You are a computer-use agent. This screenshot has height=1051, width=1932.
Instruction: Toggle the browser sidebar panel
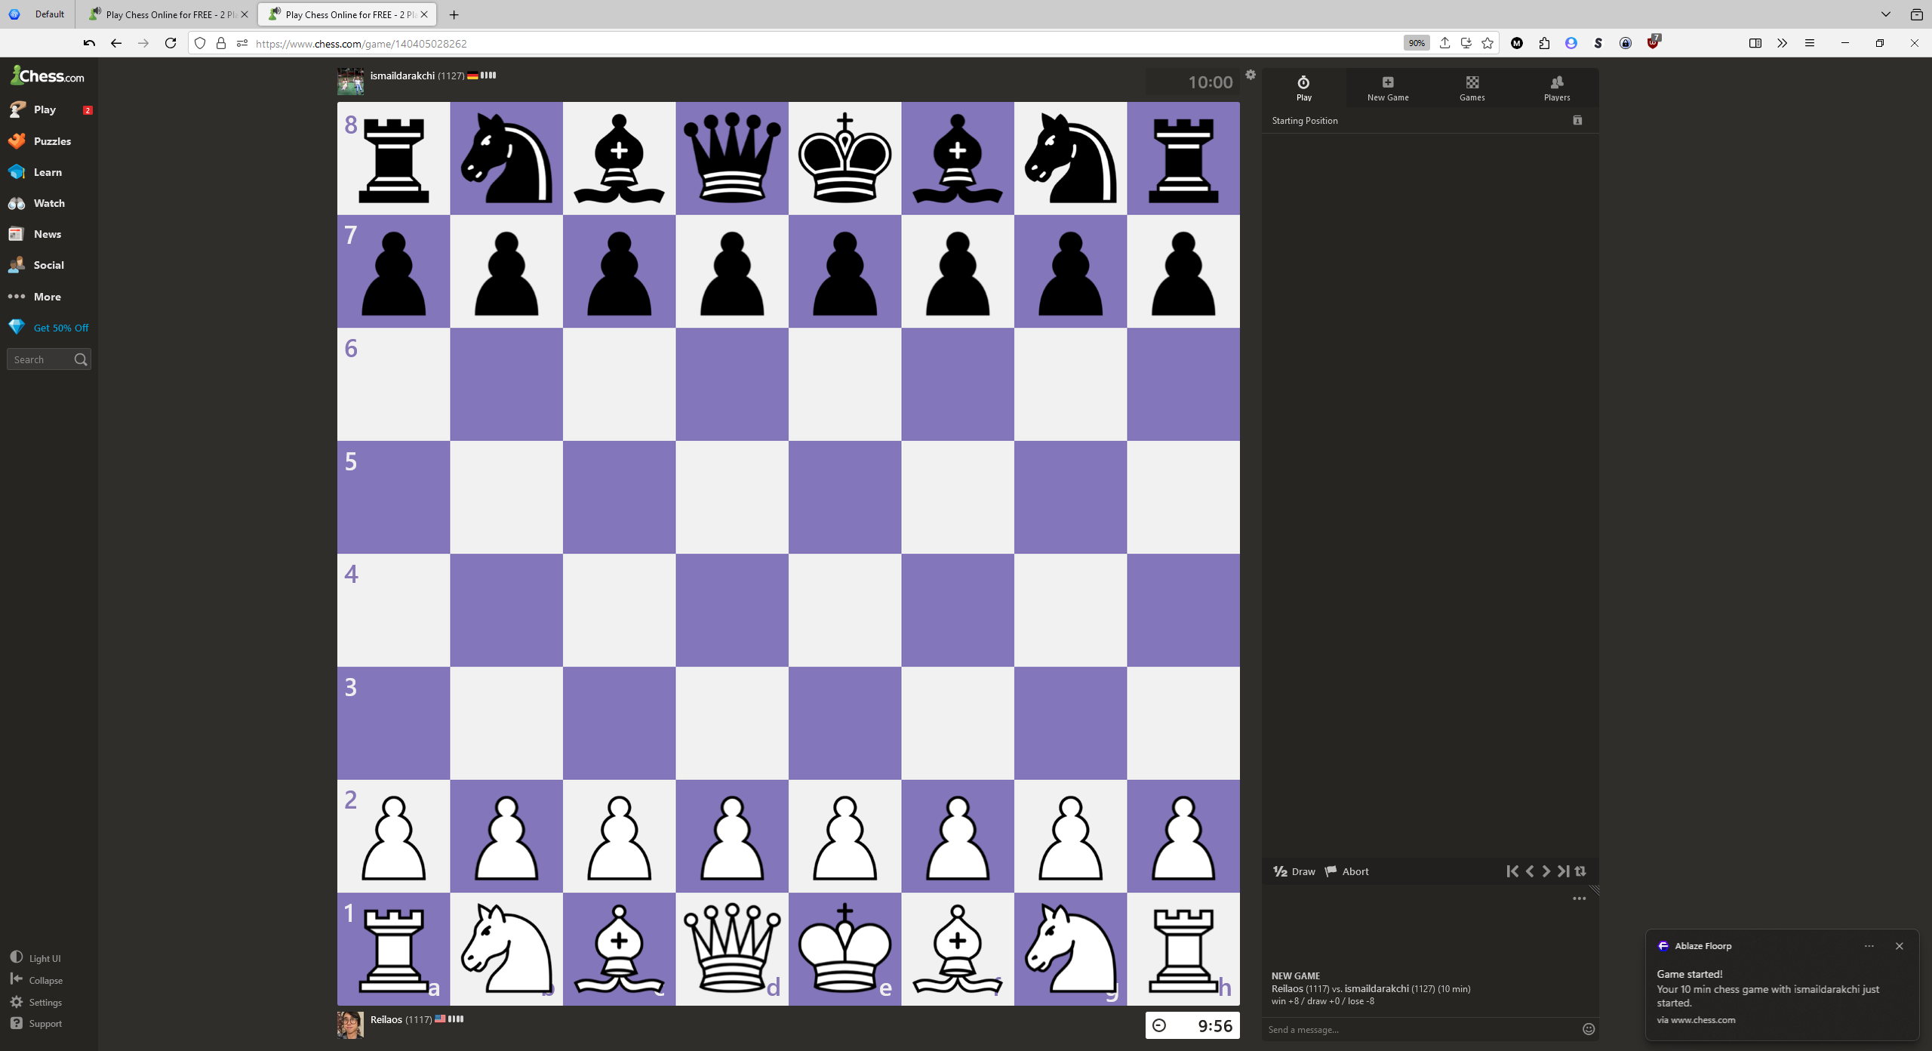(x=1755, y=43)
